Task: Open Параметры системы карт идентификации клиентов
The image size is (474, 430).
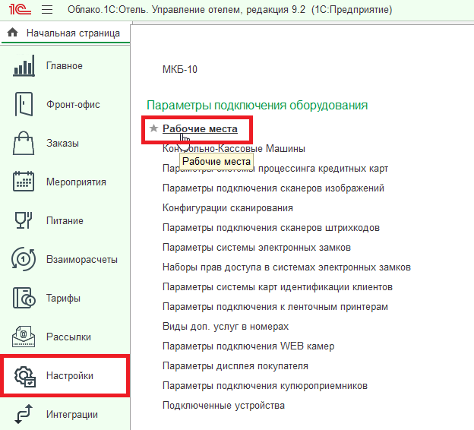Action: tap(277, 286)
